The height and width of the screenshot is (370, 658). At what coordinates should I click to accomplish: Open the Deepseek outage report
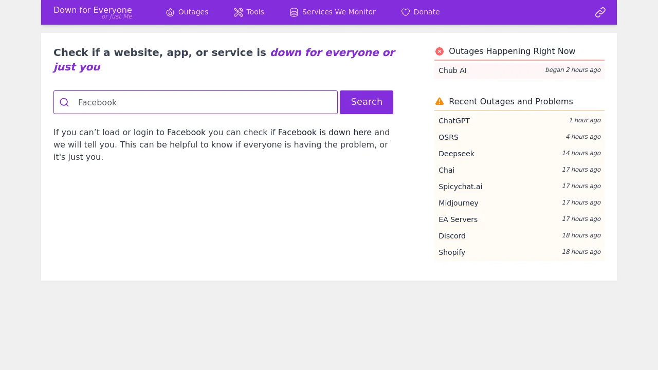(456, 154)
